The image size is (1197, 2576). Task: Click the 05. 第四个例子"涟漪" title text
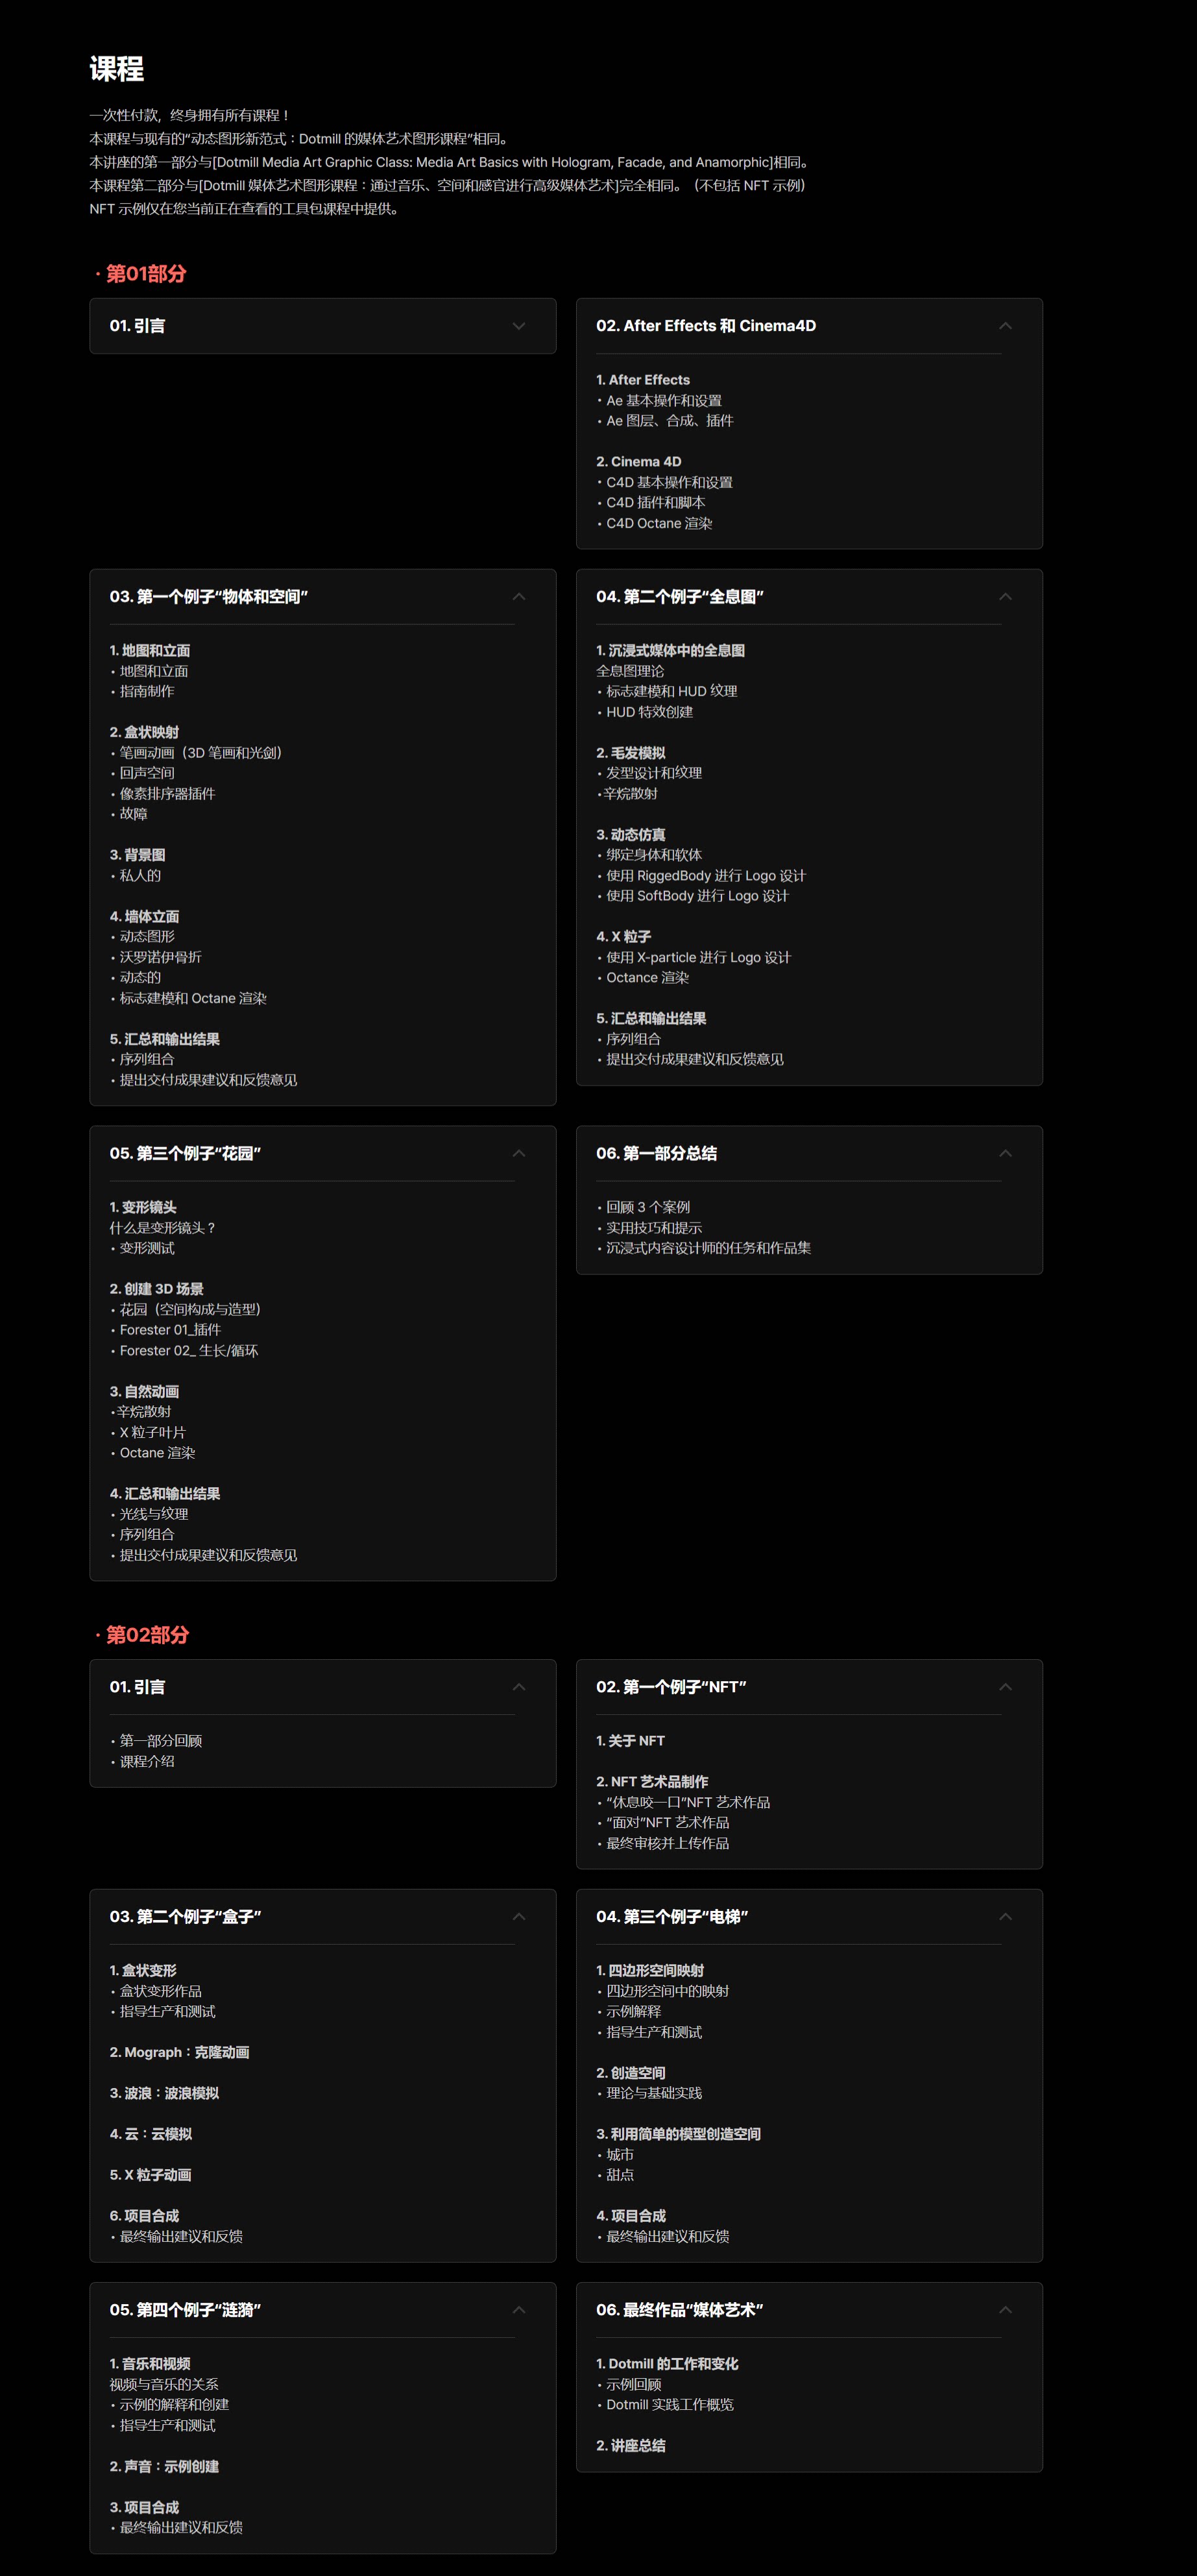[185, 2309]
